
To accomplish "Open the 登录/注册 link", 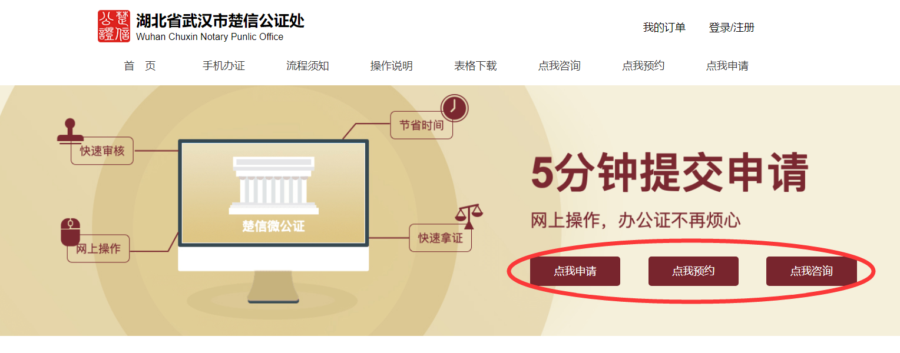I will click(732, 28).
